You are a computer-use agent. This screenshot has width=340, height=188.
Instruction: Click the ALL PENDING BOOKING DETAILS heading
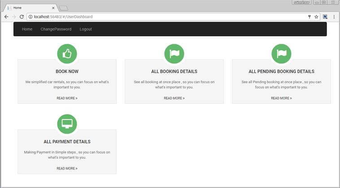coord(281,71)
